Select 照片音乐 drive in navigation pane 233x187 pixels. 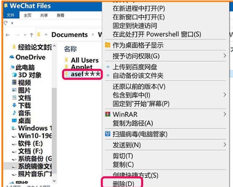35,174
